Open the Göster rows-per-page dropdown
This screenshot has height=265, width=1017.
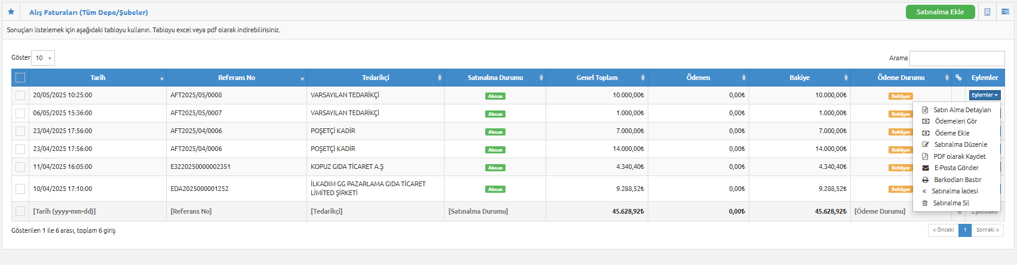43,58
